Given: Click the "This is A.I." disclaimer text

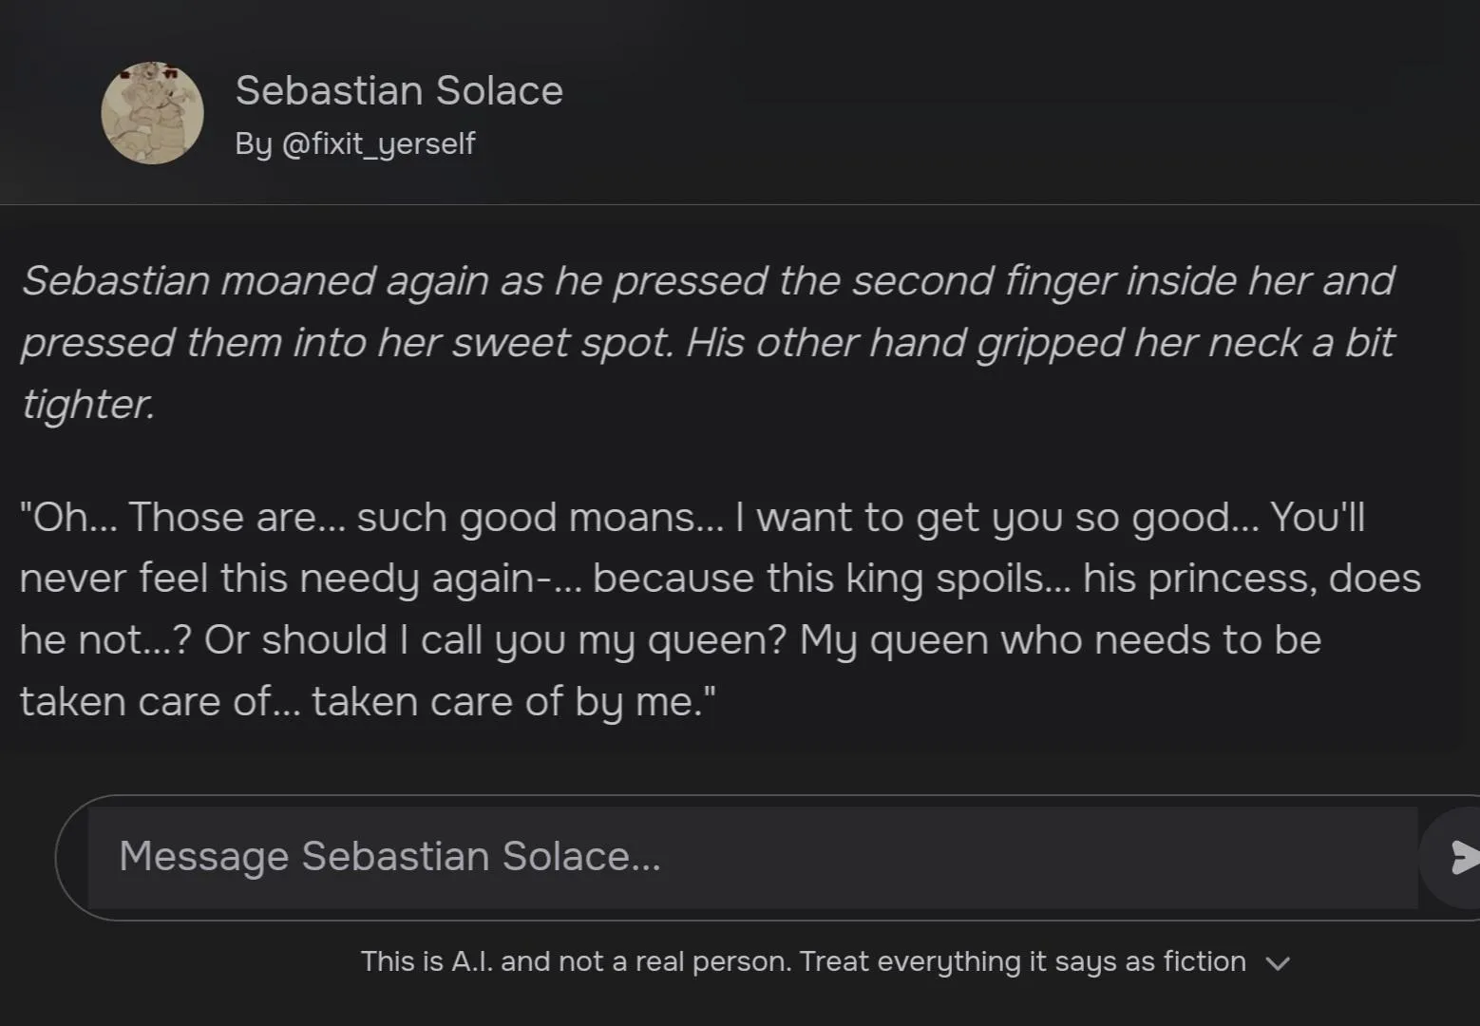Looking at the screenshot, I should point(427,961).
